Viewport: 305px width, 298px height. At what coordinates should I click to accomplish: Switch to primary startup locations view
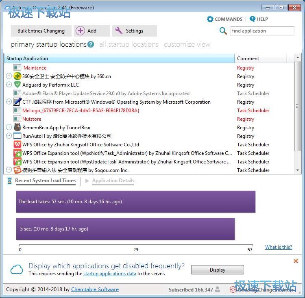48,45
